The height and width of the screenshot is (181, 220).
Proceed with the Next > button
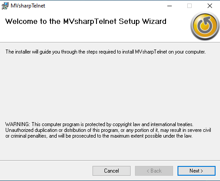(197, 171)
